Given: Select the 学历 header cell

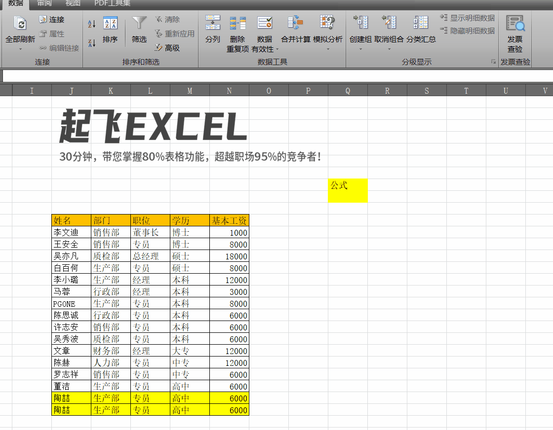Looking at the screenshot, I should 190,220.
